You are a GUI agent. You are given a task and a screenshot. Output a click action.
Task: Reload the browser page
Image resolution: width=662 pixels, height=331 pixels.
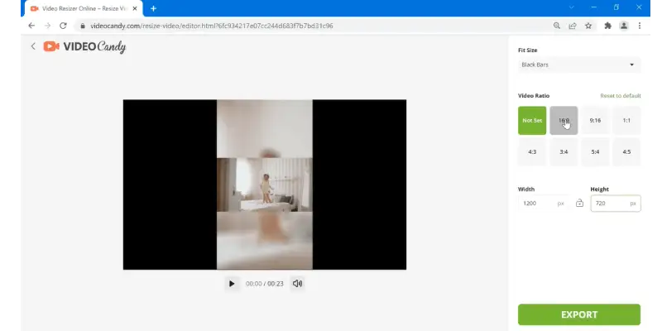[x=63, y=26]
